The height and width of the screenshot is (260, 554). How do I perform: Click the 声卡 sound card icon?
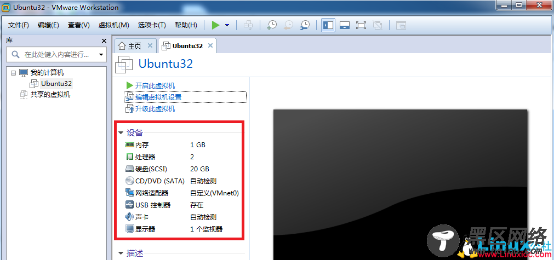[130, 217]
